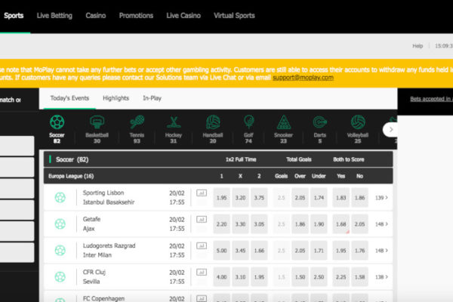Expand 139 more markets for Sporting Lisbon
The image size is (453, 302).
point(381,198)
